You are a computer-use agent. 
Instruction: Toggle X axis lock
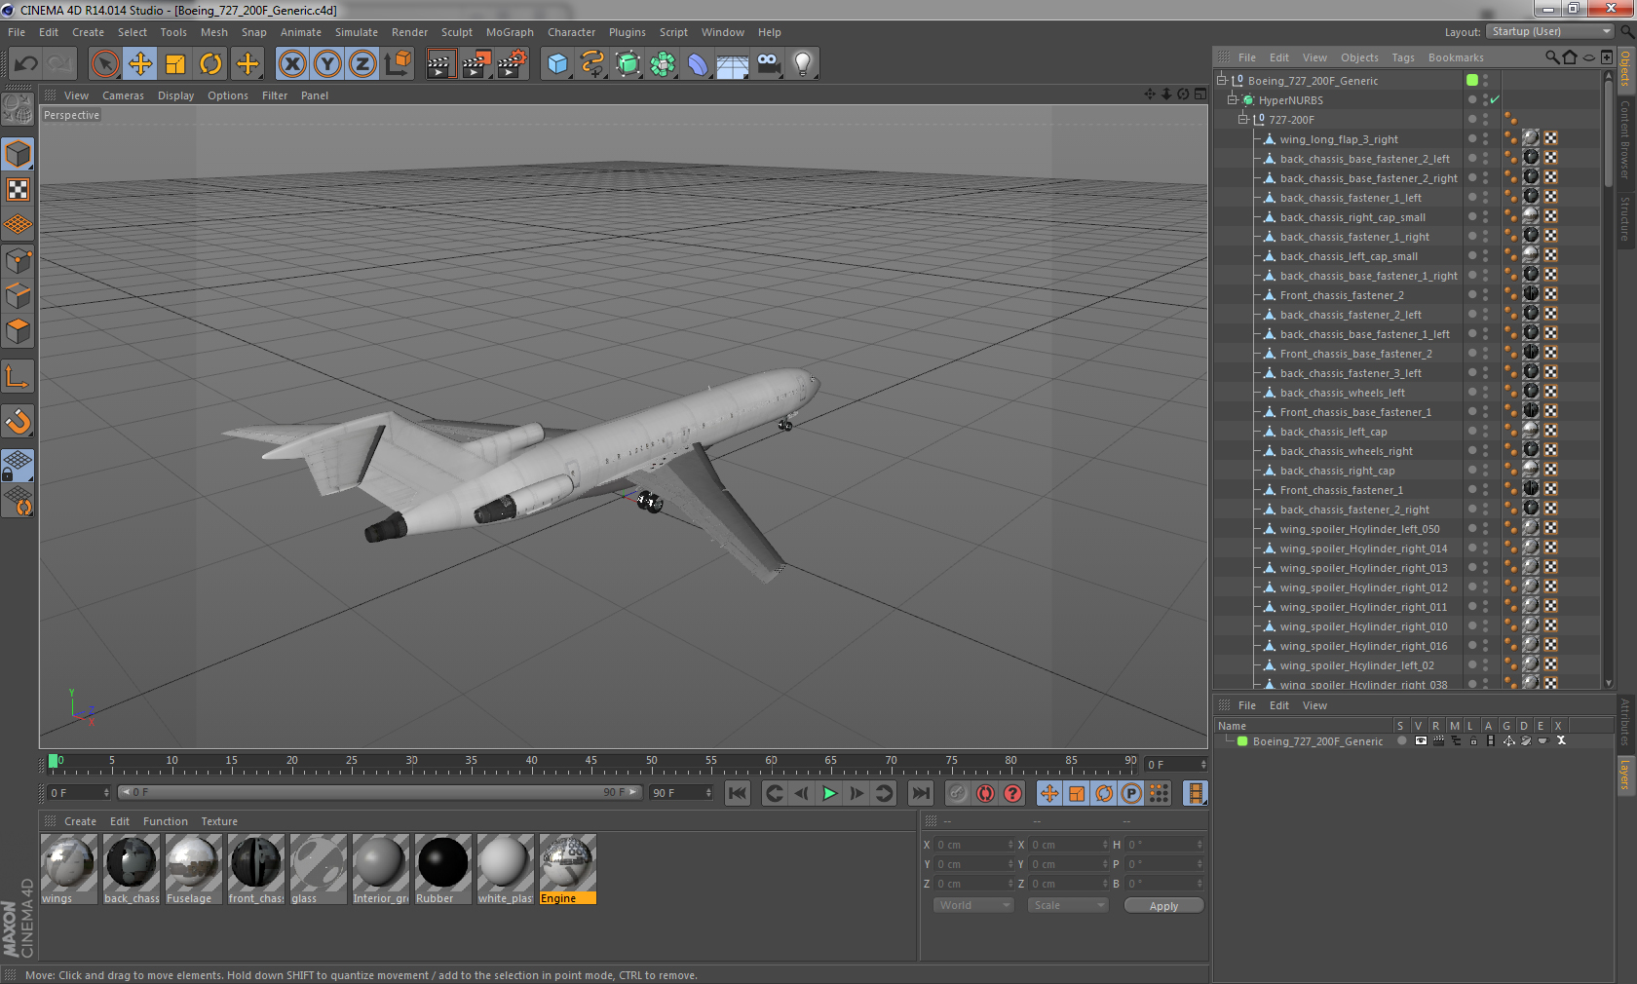[x=292, y=64]
